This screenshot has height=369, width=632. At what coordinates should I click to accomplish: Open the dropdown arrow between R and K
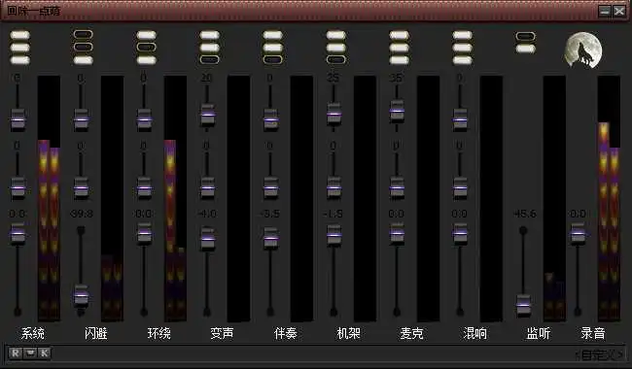pyautogui.click(x=30, y=353)
